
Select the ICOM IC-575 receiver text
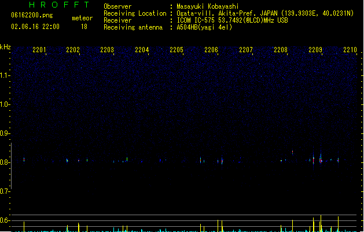click(x=233, y=20)
